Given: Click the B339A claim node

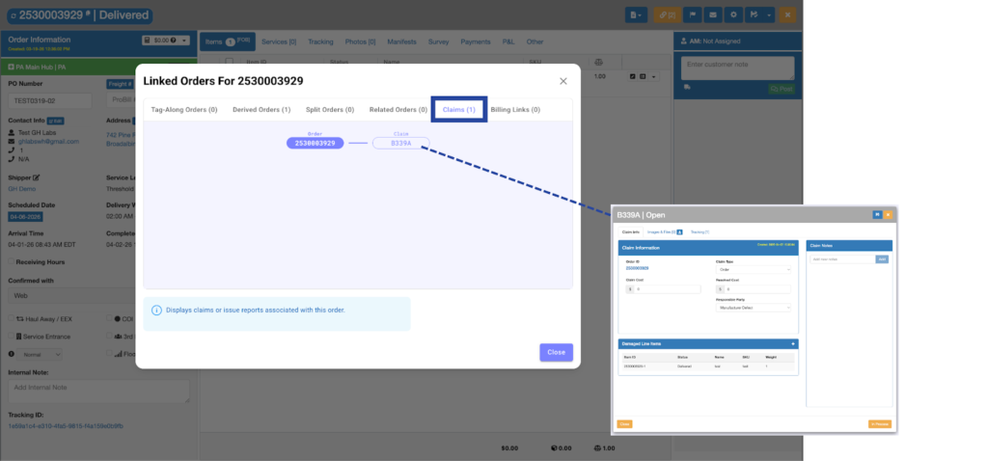Looking at the screenshot, I should pos(400,143).
